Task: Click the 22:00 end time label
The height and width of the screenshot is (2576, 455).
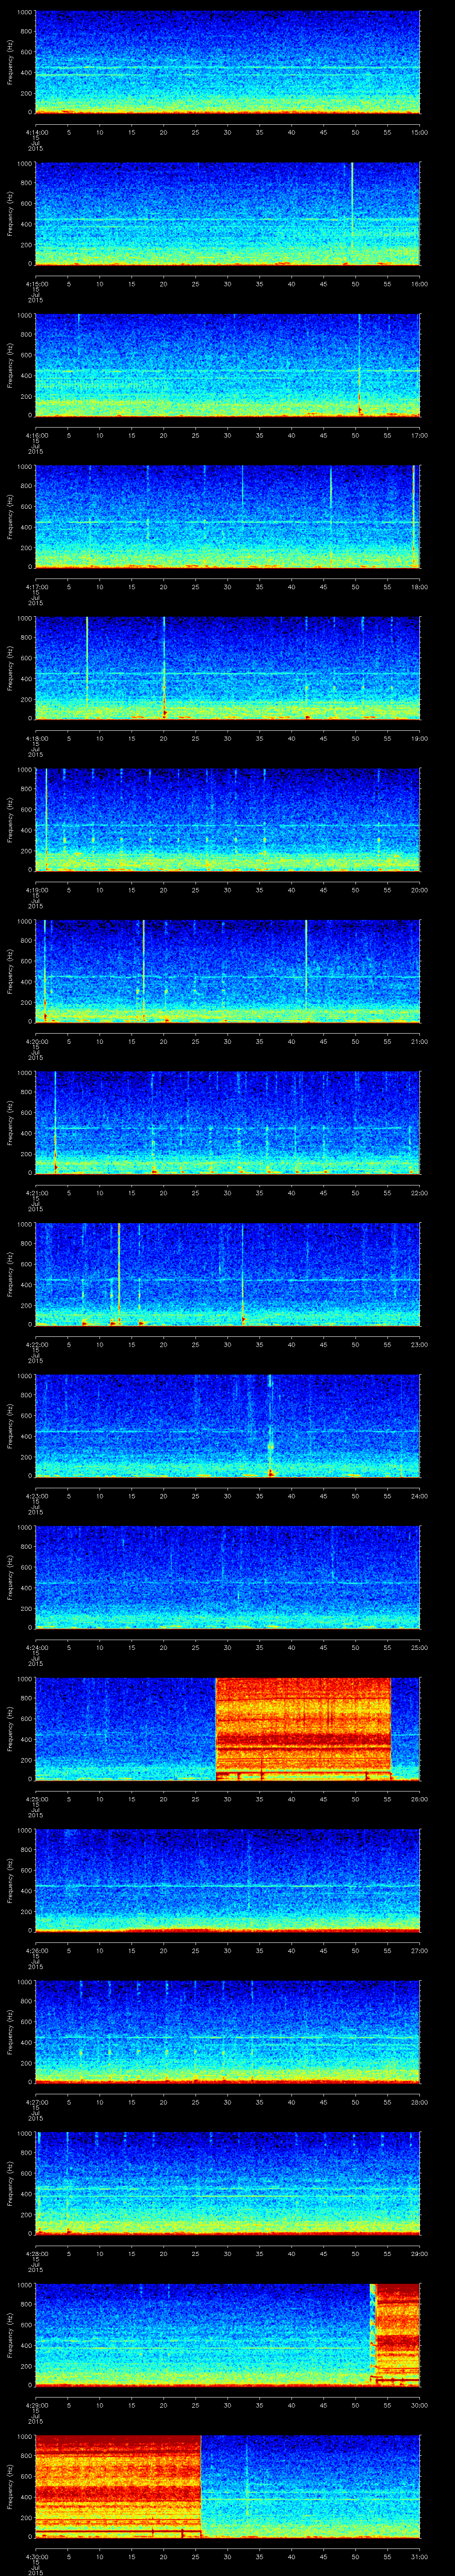Action: pyautogui.click(x=420, y=1193)
